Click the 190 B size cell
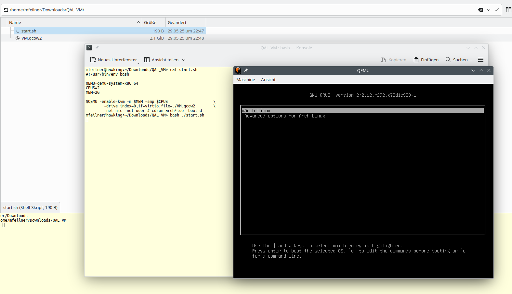 pos(158,31)
